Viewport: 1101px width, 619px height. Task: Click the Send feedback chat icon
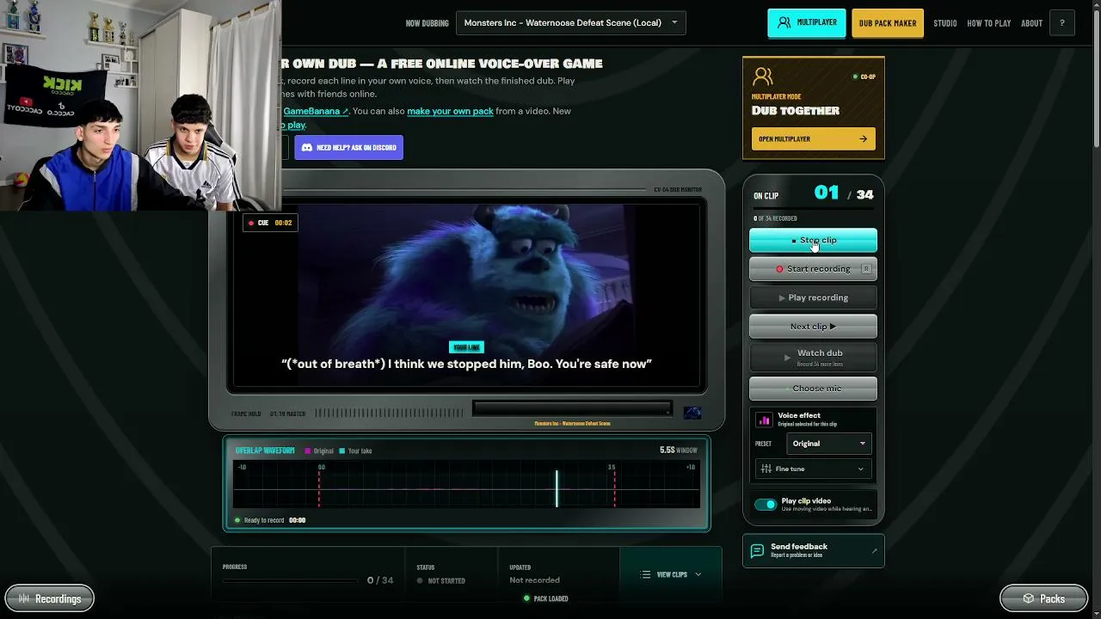point(757,550)
